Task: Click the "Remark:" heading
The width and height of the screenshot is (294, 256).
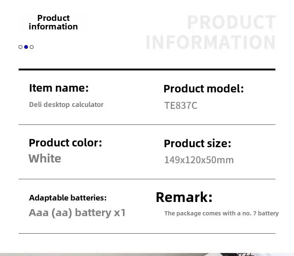Action: 184,197
